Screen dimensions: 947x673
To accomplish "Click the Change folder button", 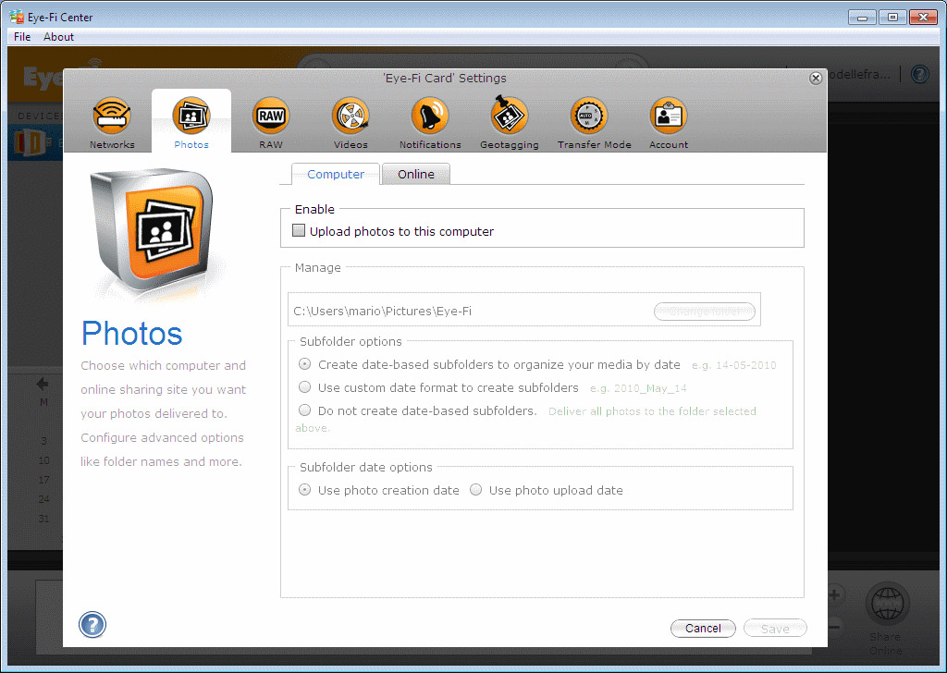I will coord(704,312).
